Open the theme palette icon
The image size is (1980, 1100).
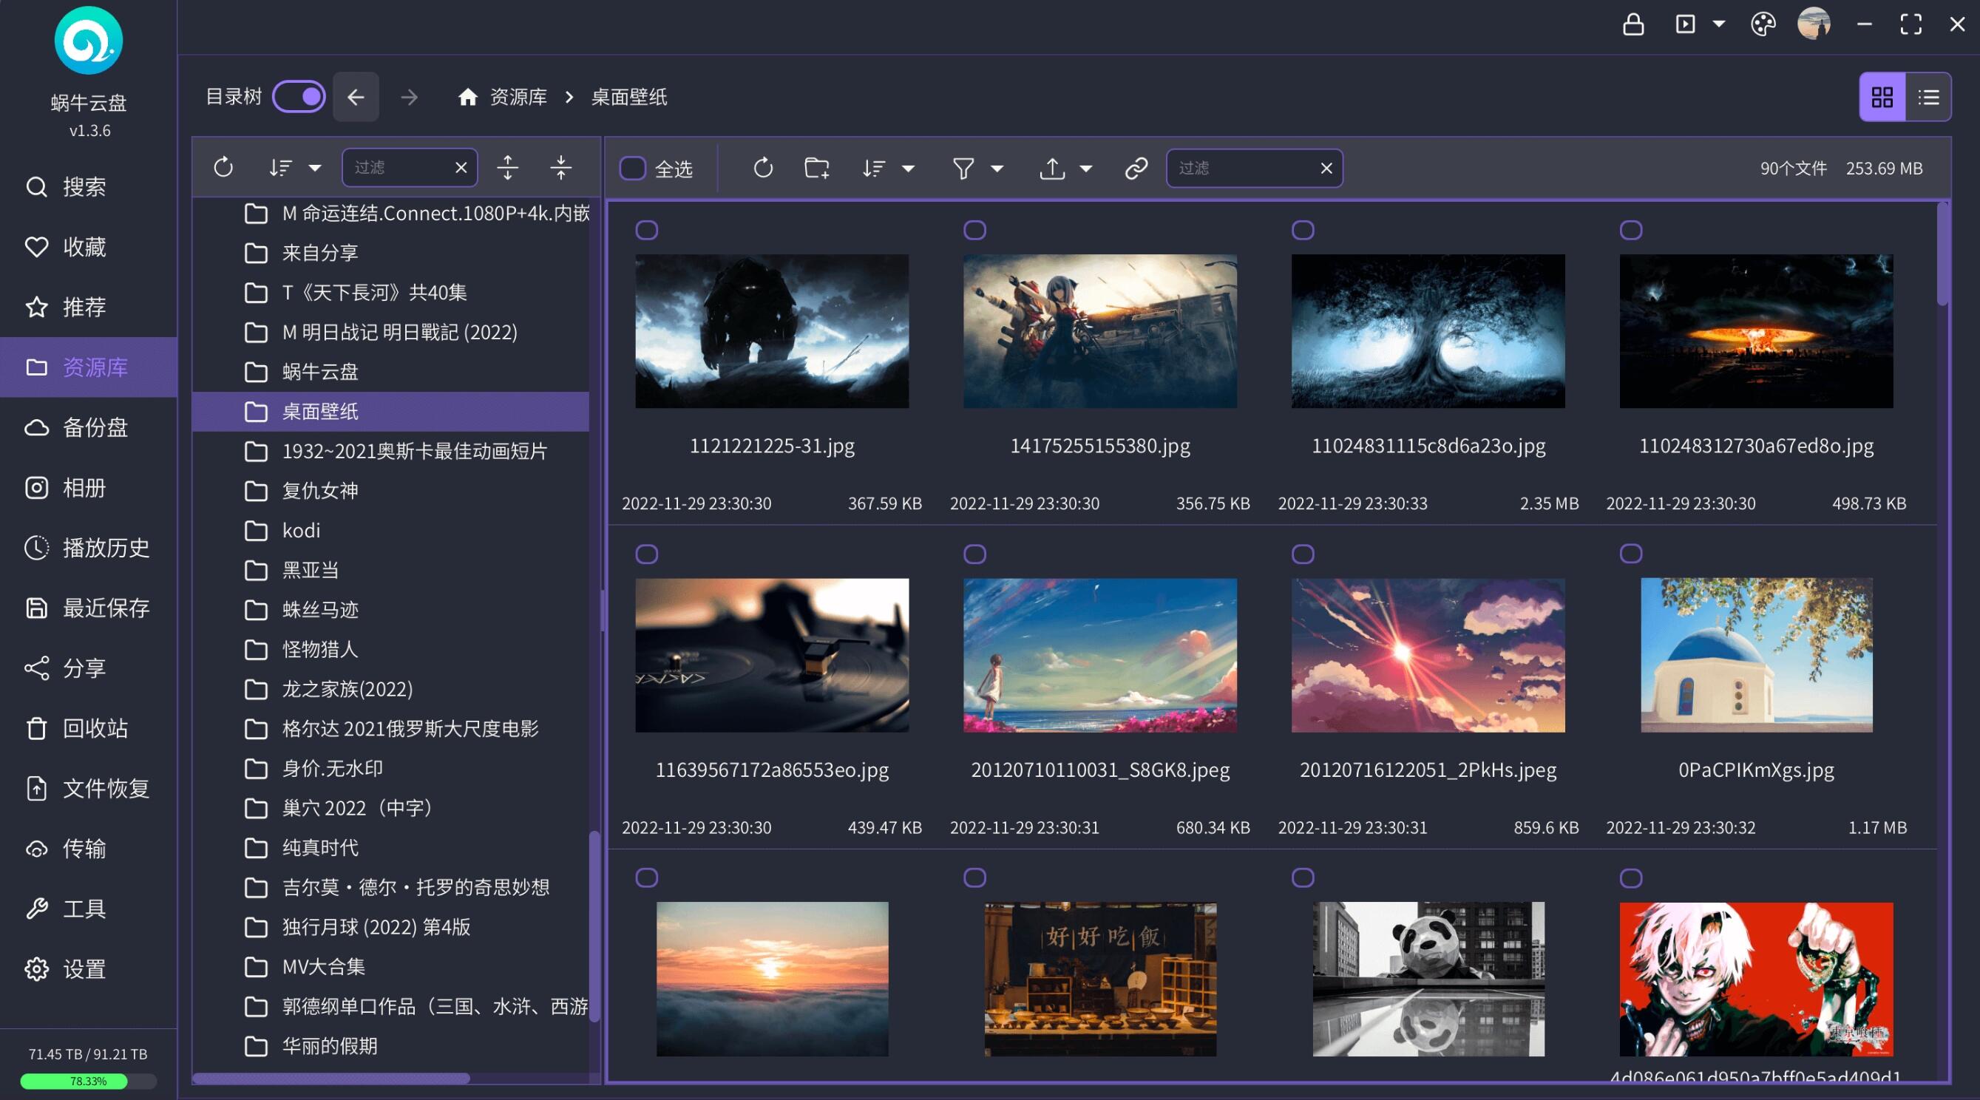pos(1763,24)
